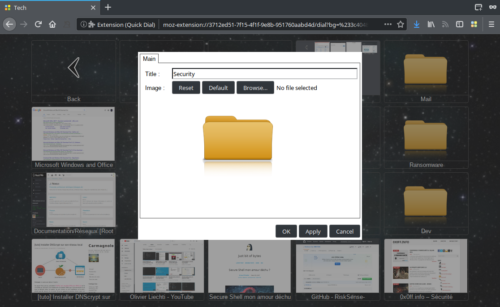
Task: Open a new browser tab
Action: 108,7
